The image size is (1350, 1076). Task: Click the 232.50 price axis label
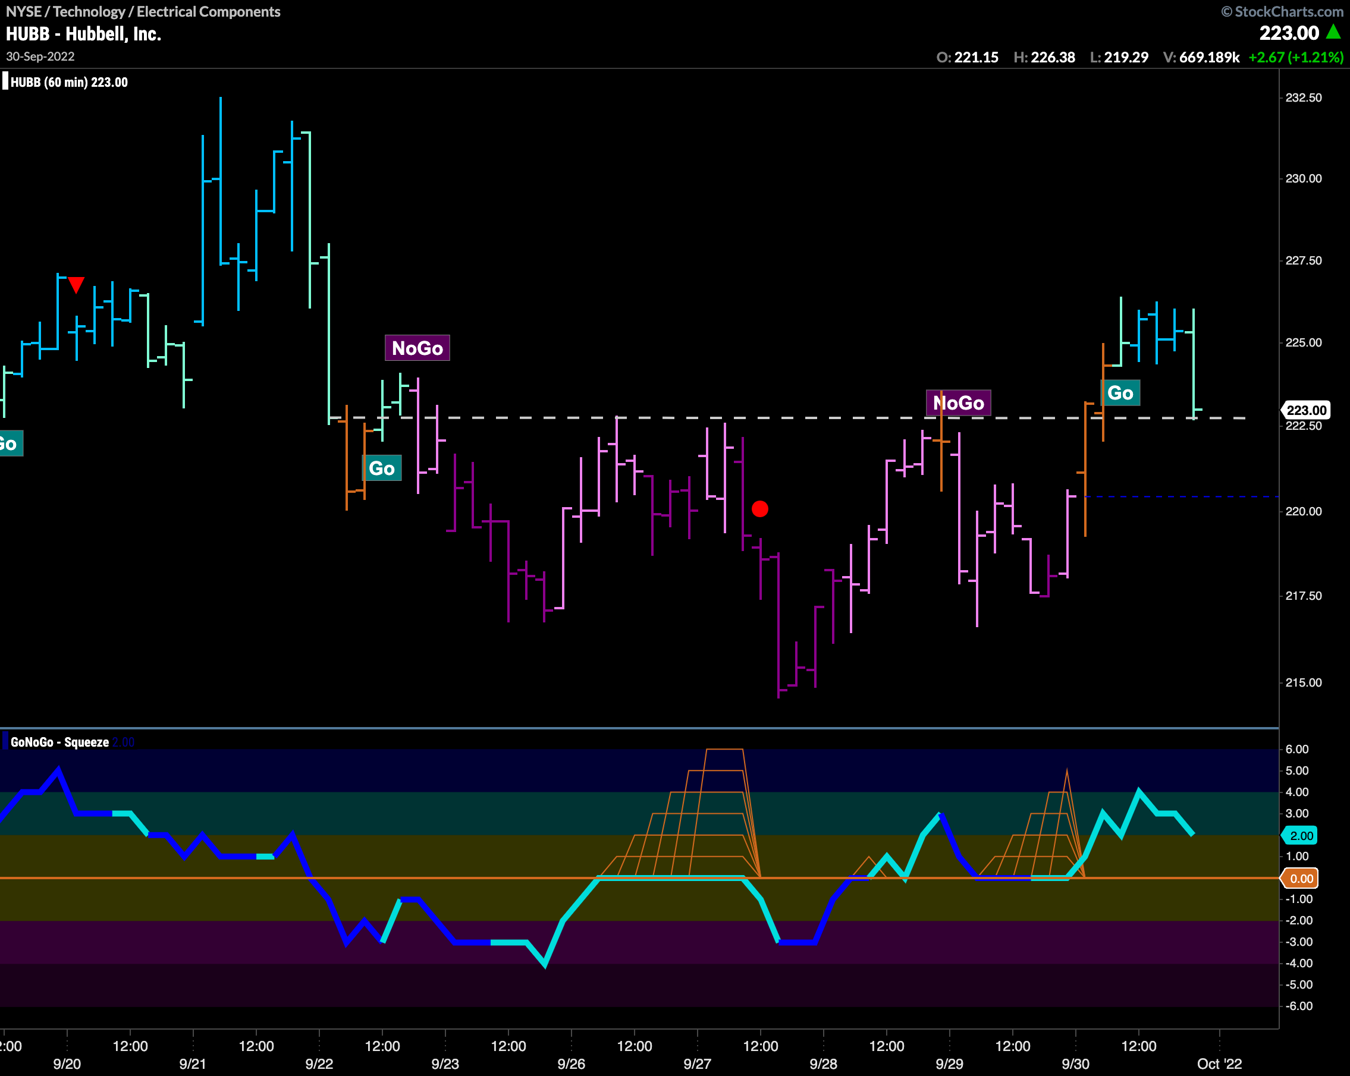[1304, 97]
